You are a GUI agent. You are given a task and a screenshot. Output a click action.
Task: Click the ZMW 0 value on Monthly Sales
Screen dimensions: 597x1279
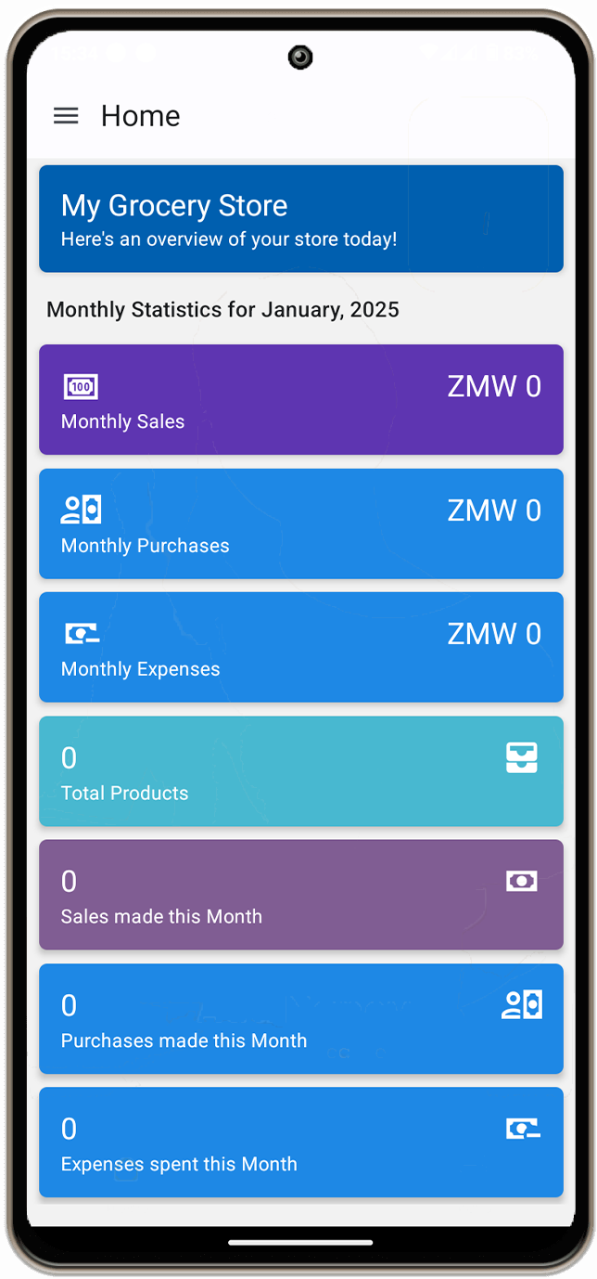[x=494, y=386]
